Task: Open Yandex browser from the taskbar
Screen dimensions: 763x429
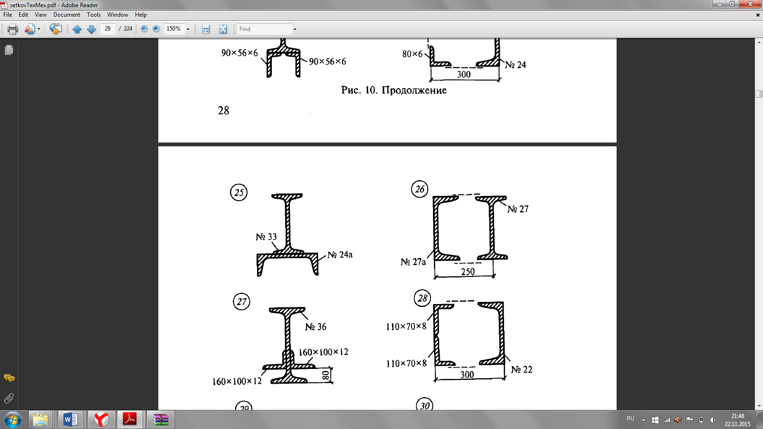Action: [101, 419]
